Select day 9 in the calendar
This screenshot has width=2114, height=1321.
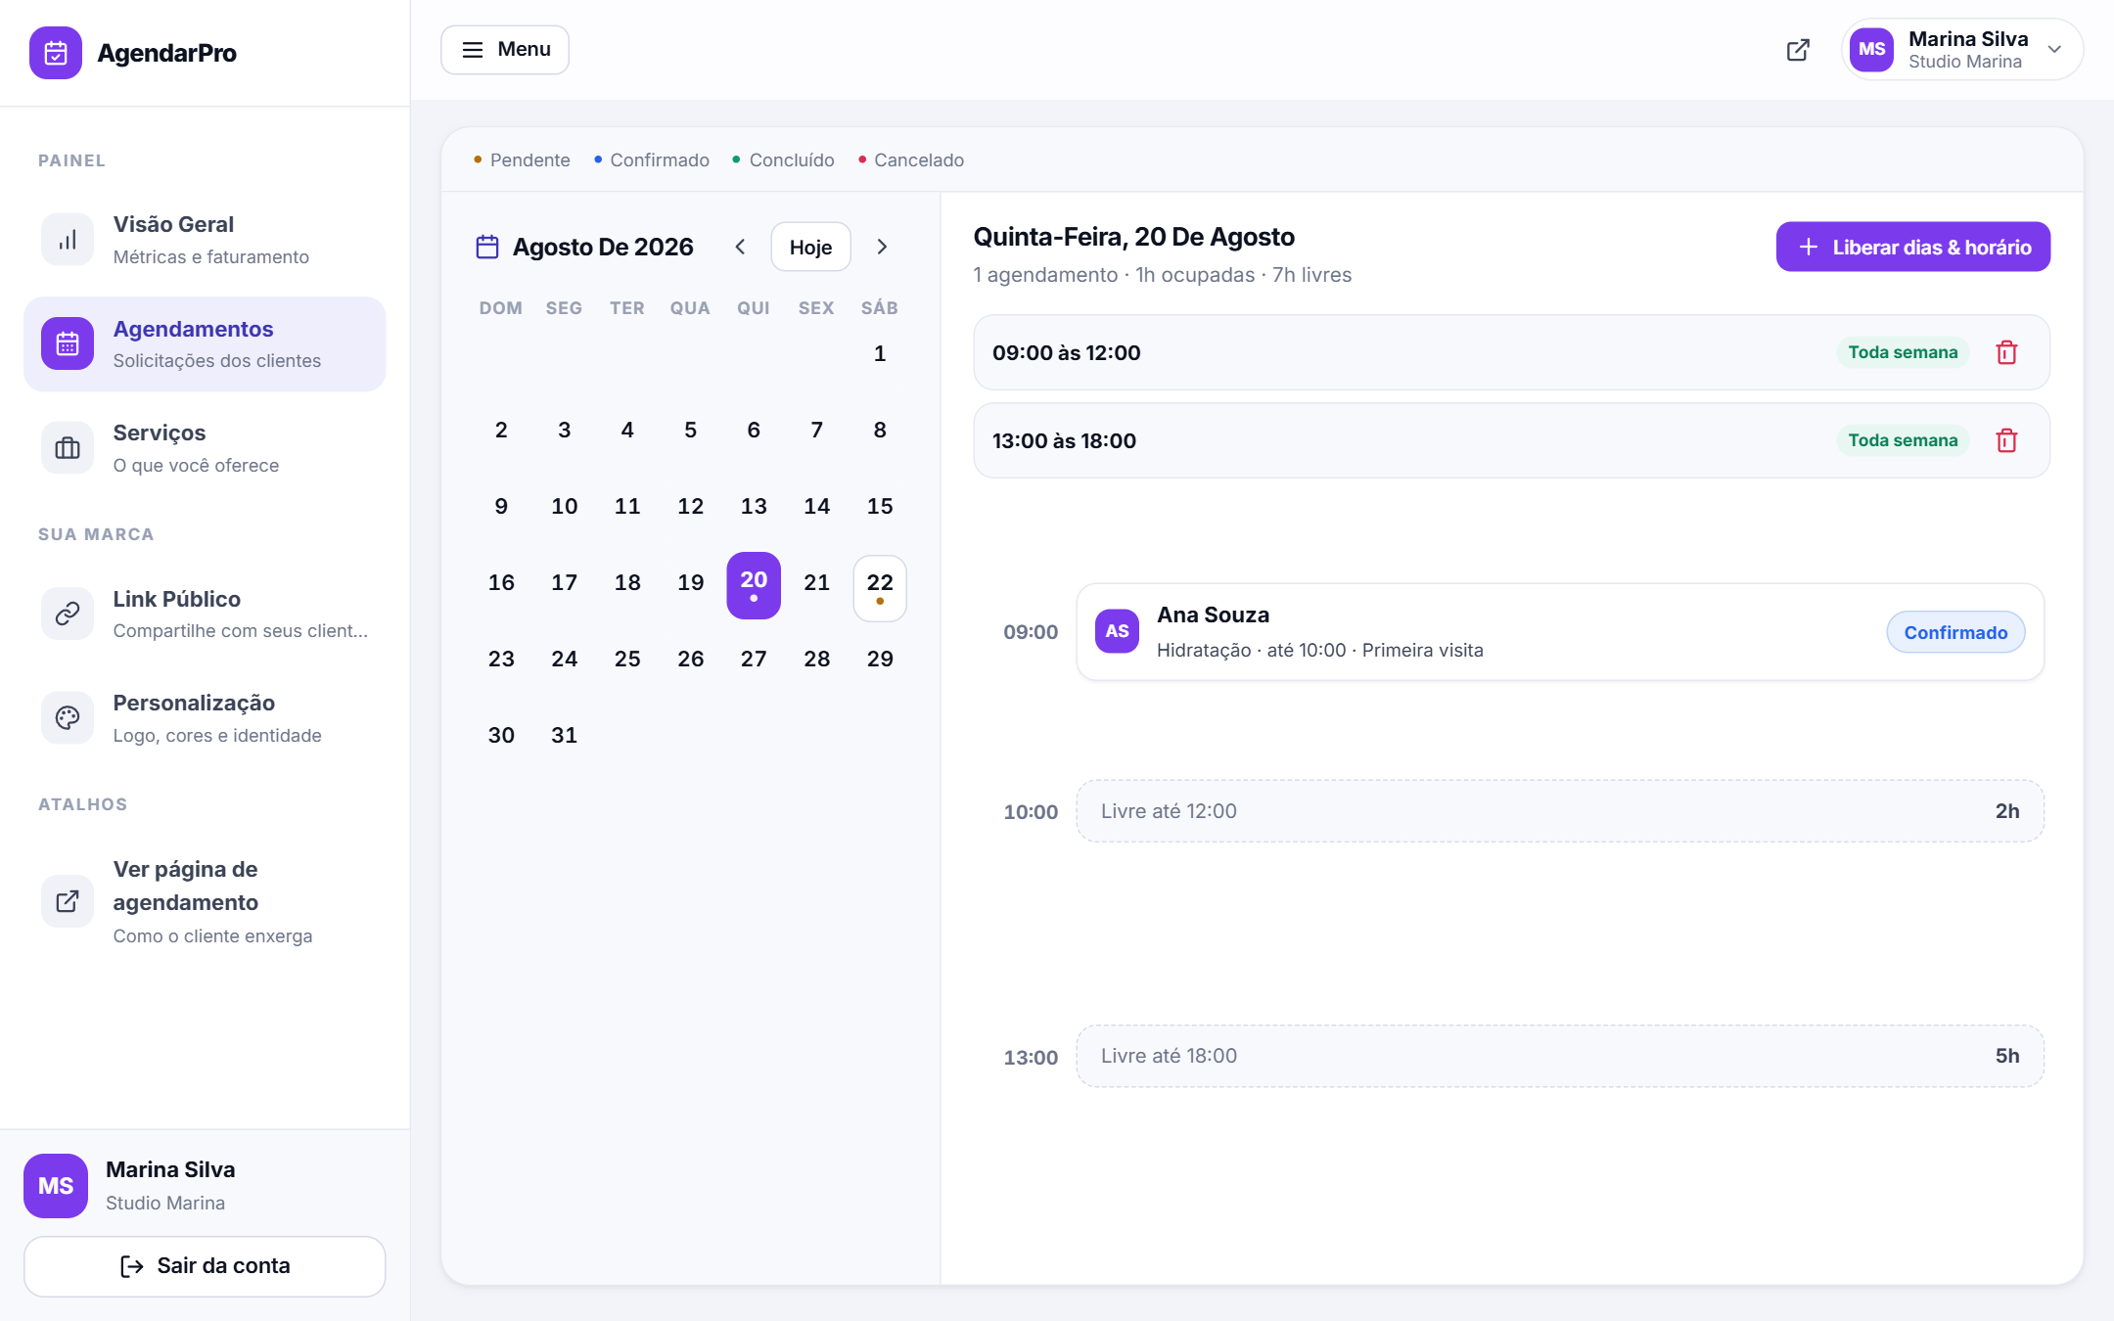(501, 506)
